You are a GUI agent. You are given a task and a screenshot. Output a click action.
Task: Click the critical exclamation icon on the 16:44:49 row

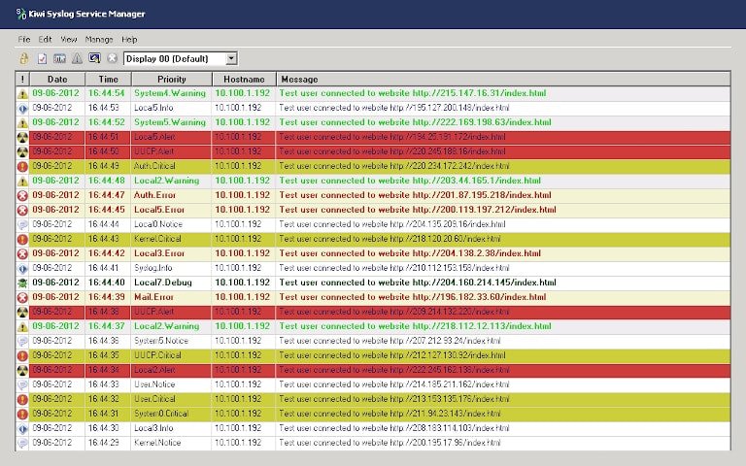22,166
